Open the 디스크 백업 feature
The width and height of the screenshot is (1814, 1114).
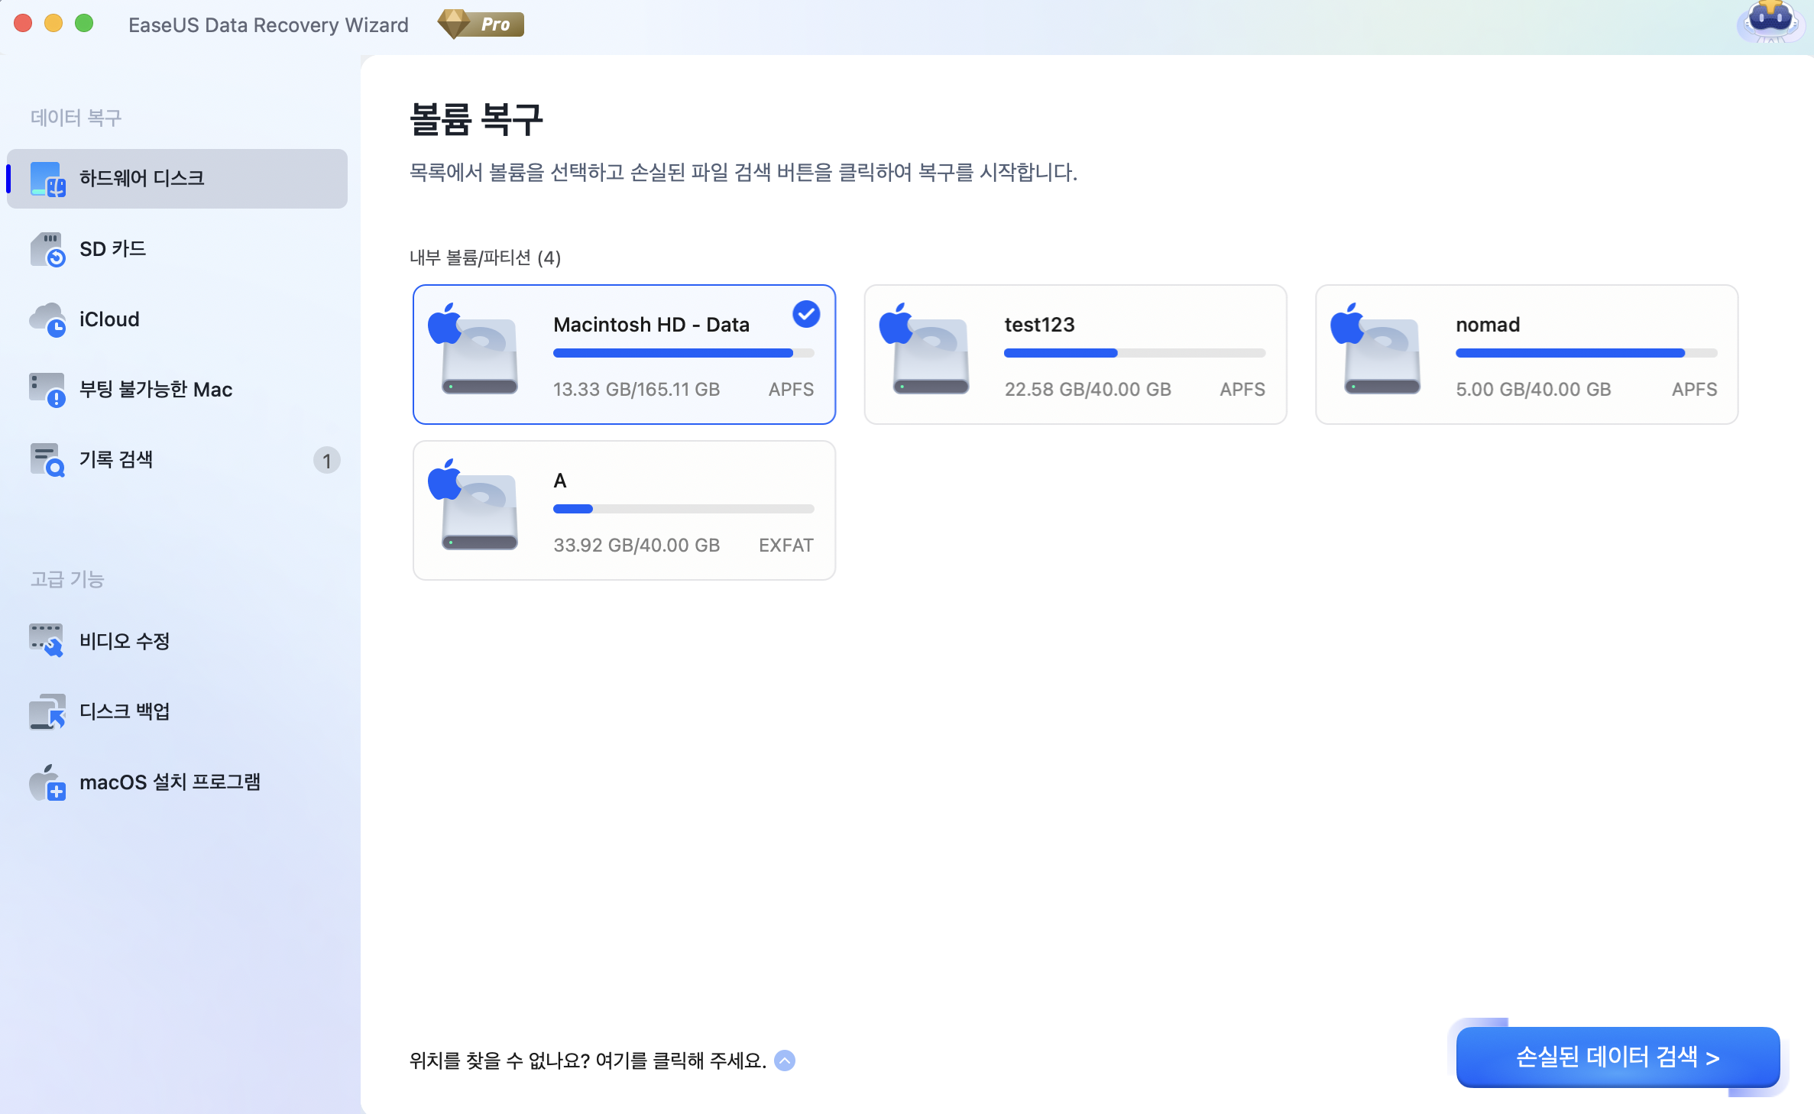click(x=47, y=711)
